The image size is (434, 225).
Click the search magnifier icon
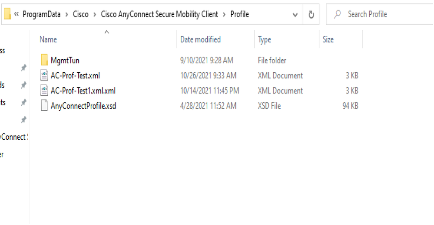click(338, 14)
